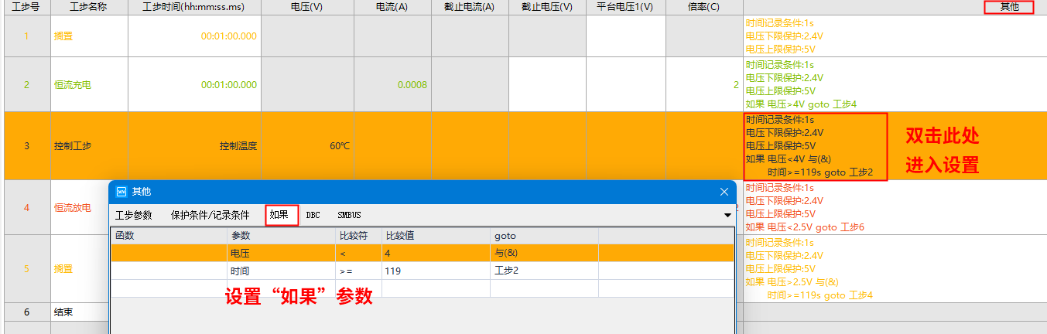Click the 控制温度 cell in step 3
The height and width of the screenshot is (334, 1047).
point(194,145)
